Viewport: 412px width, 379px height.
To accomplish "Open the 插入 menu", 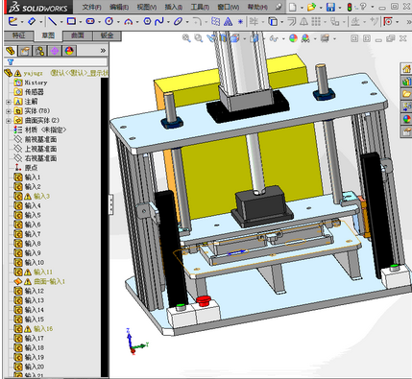I will tap(173, 7).
